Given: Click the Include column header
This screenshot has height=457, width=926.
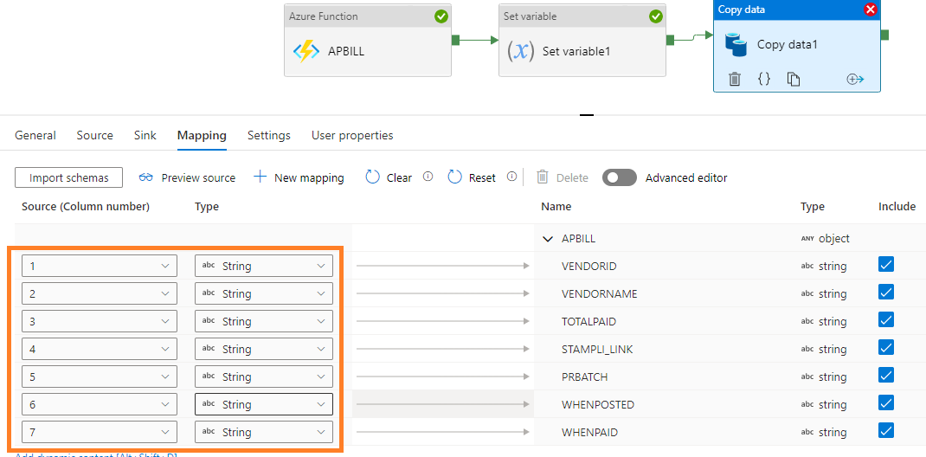Looking at the screenshot, I should click(x=897, y=207).
